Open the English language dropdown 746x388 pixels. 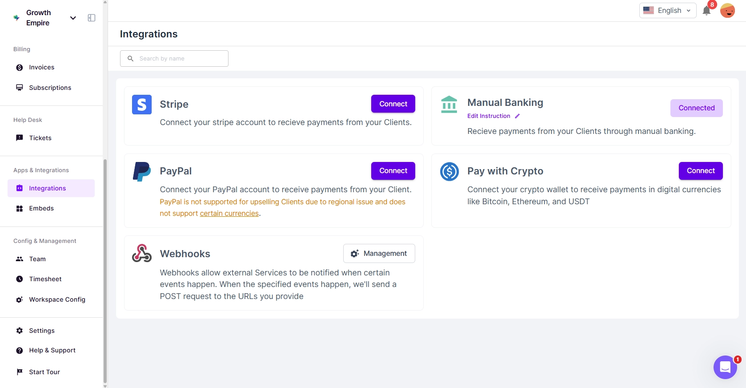pyautogui.click(x=667, y=11)
